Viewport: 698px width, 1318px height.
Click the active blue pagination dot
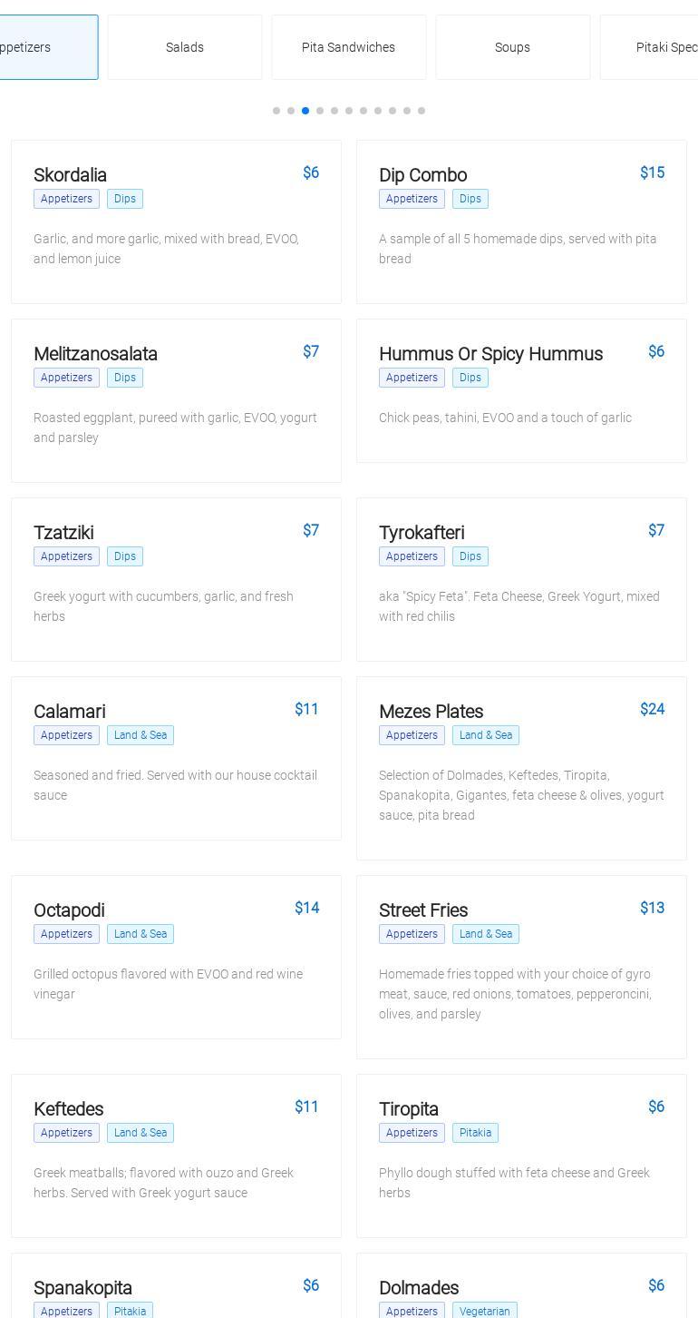(x=305, y=111)
